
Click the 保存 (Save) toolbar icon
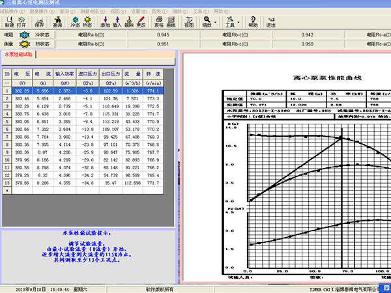coord(40,21)
